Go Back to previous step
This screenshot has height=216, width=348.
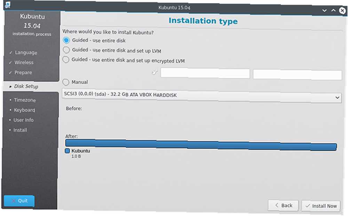pos(283,205)
